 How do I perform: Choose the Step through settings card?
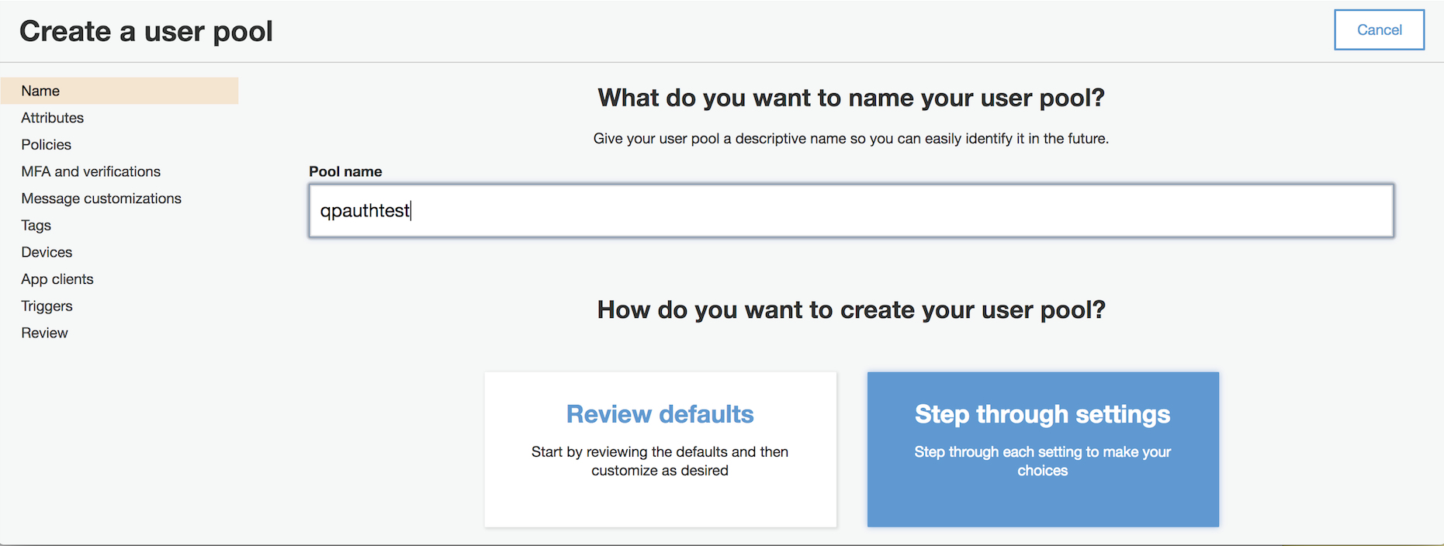coord(1043,450)
